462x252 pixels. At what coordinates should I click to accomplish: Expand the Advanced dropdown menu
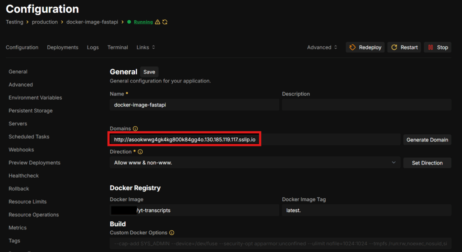pyautogui.click(x=322, y=47)
